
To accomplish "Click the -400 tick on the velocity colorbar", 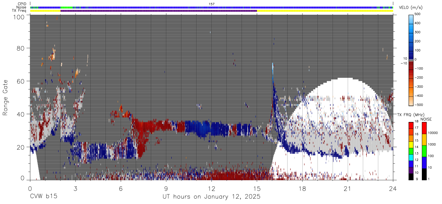I will [419, 96].
